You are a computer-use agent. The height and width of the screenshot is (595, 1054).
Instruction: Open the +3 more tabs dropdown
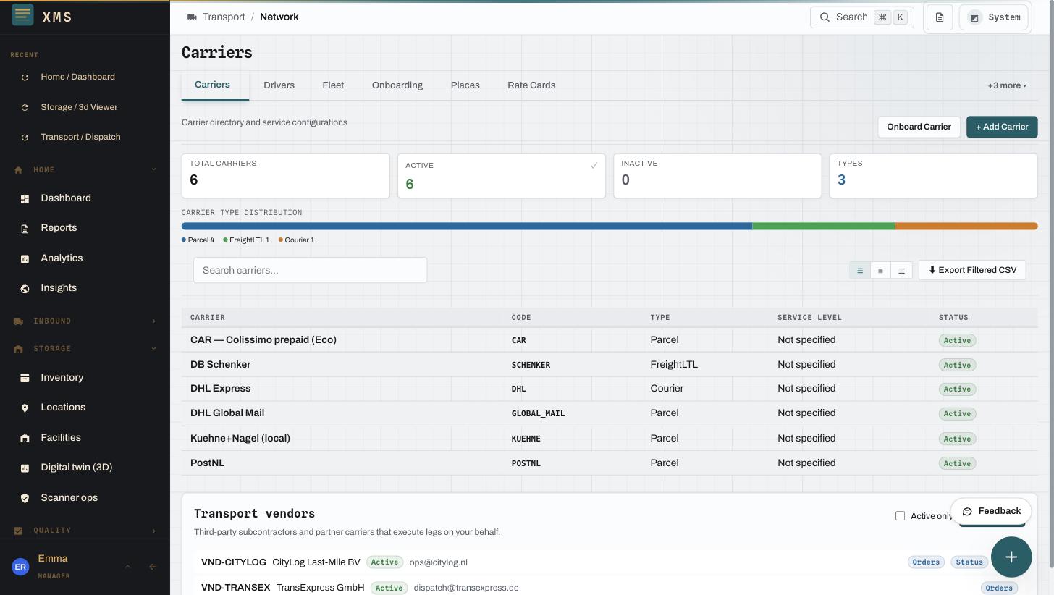coord(1007,85)
